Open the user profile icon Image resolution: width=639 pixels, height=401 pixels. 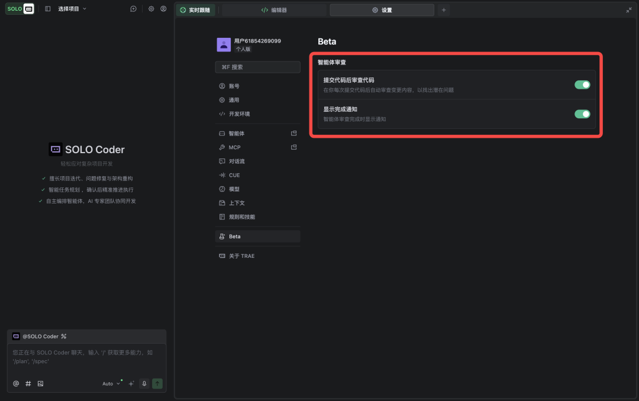point(163,8)
